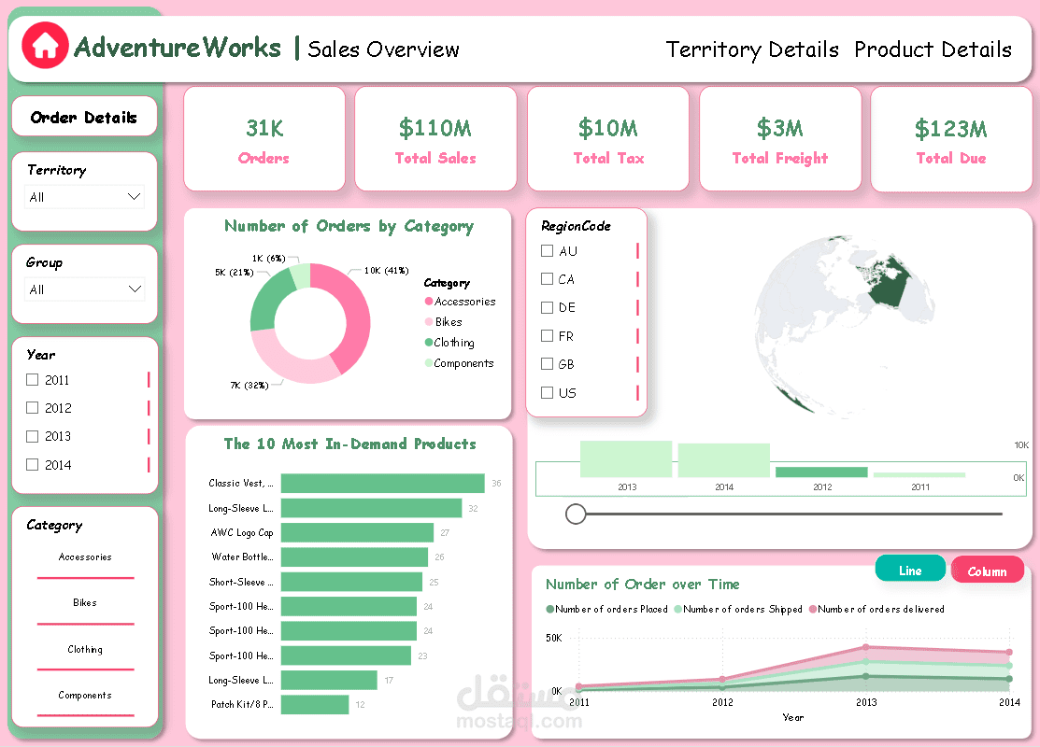Check the CA region code checkbox
Screen dimensions: 1040x747
(x=548, y=279)
